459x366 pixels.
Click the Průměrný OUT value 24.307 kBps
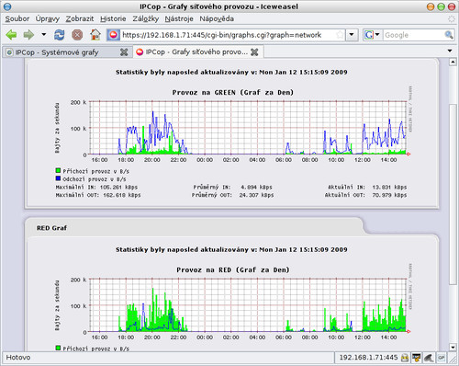tap(256, 195)
